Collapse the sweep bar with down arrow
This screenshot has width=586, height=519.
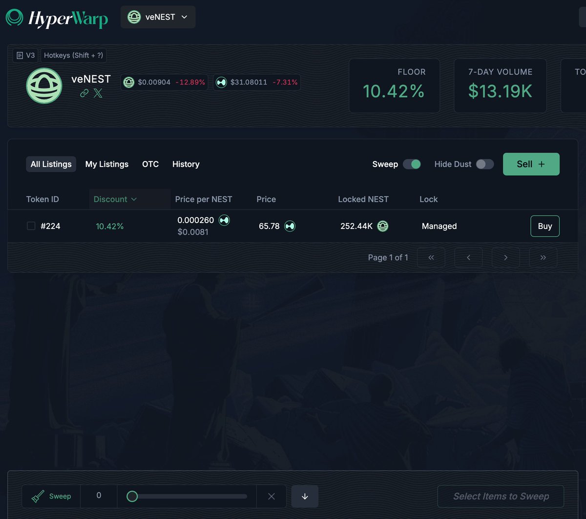305,496
